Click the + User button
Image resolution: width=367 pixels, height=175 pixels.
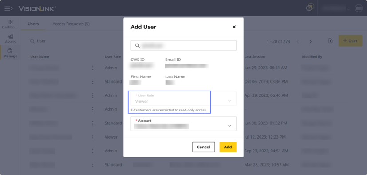[x=350, y=41]
